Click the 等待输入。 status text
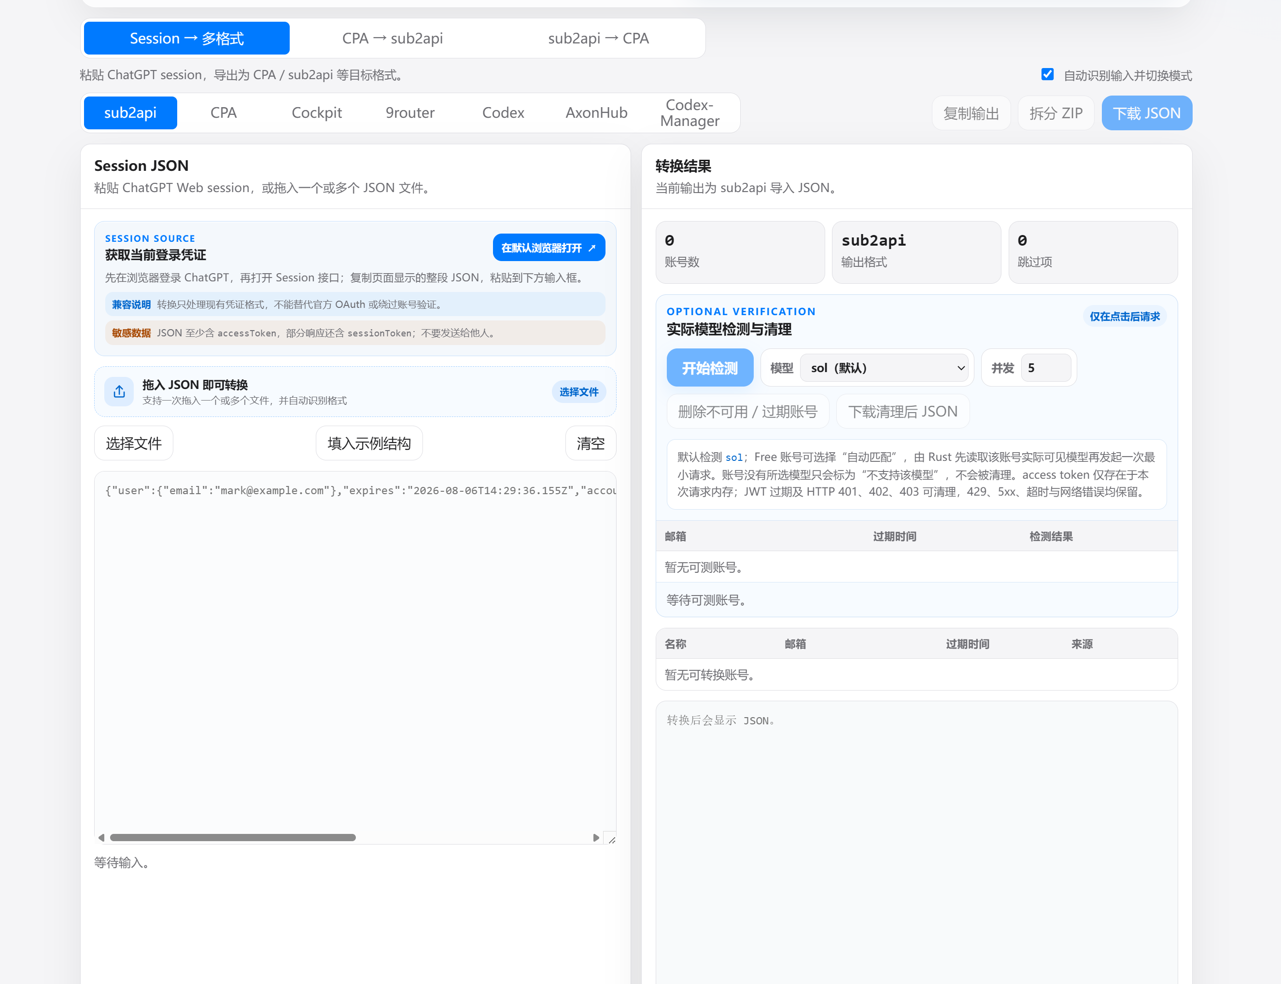Image resolution: width=1281 pixels, height=984 pixels. point(122,862)
